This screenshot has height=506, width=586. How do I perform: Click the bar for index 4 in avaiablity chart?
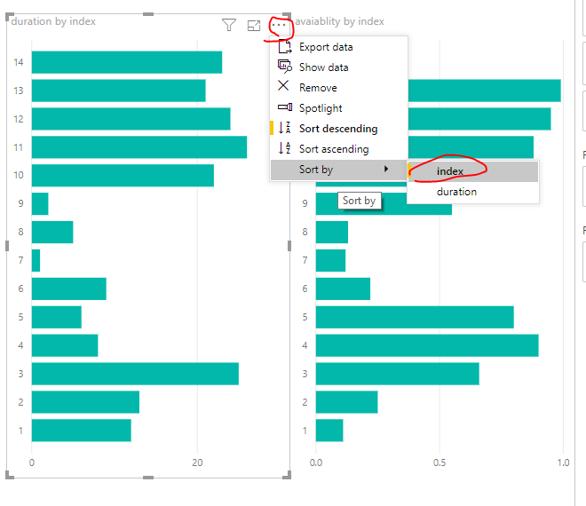(x=427, y=345)
